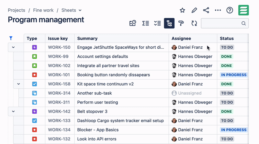Open issue key WORK-99
The width and height of the screenshot is (259, 144).
point(58,57)
